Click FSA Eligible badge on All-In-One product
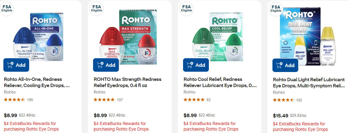Screen dimensions: 348x133 7,8
